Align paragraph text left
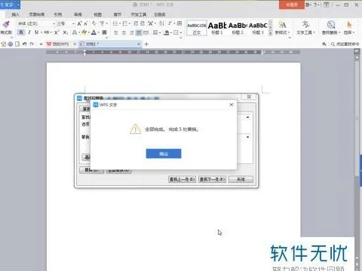The height and width of the screenshot is (271, 362). 116,32
